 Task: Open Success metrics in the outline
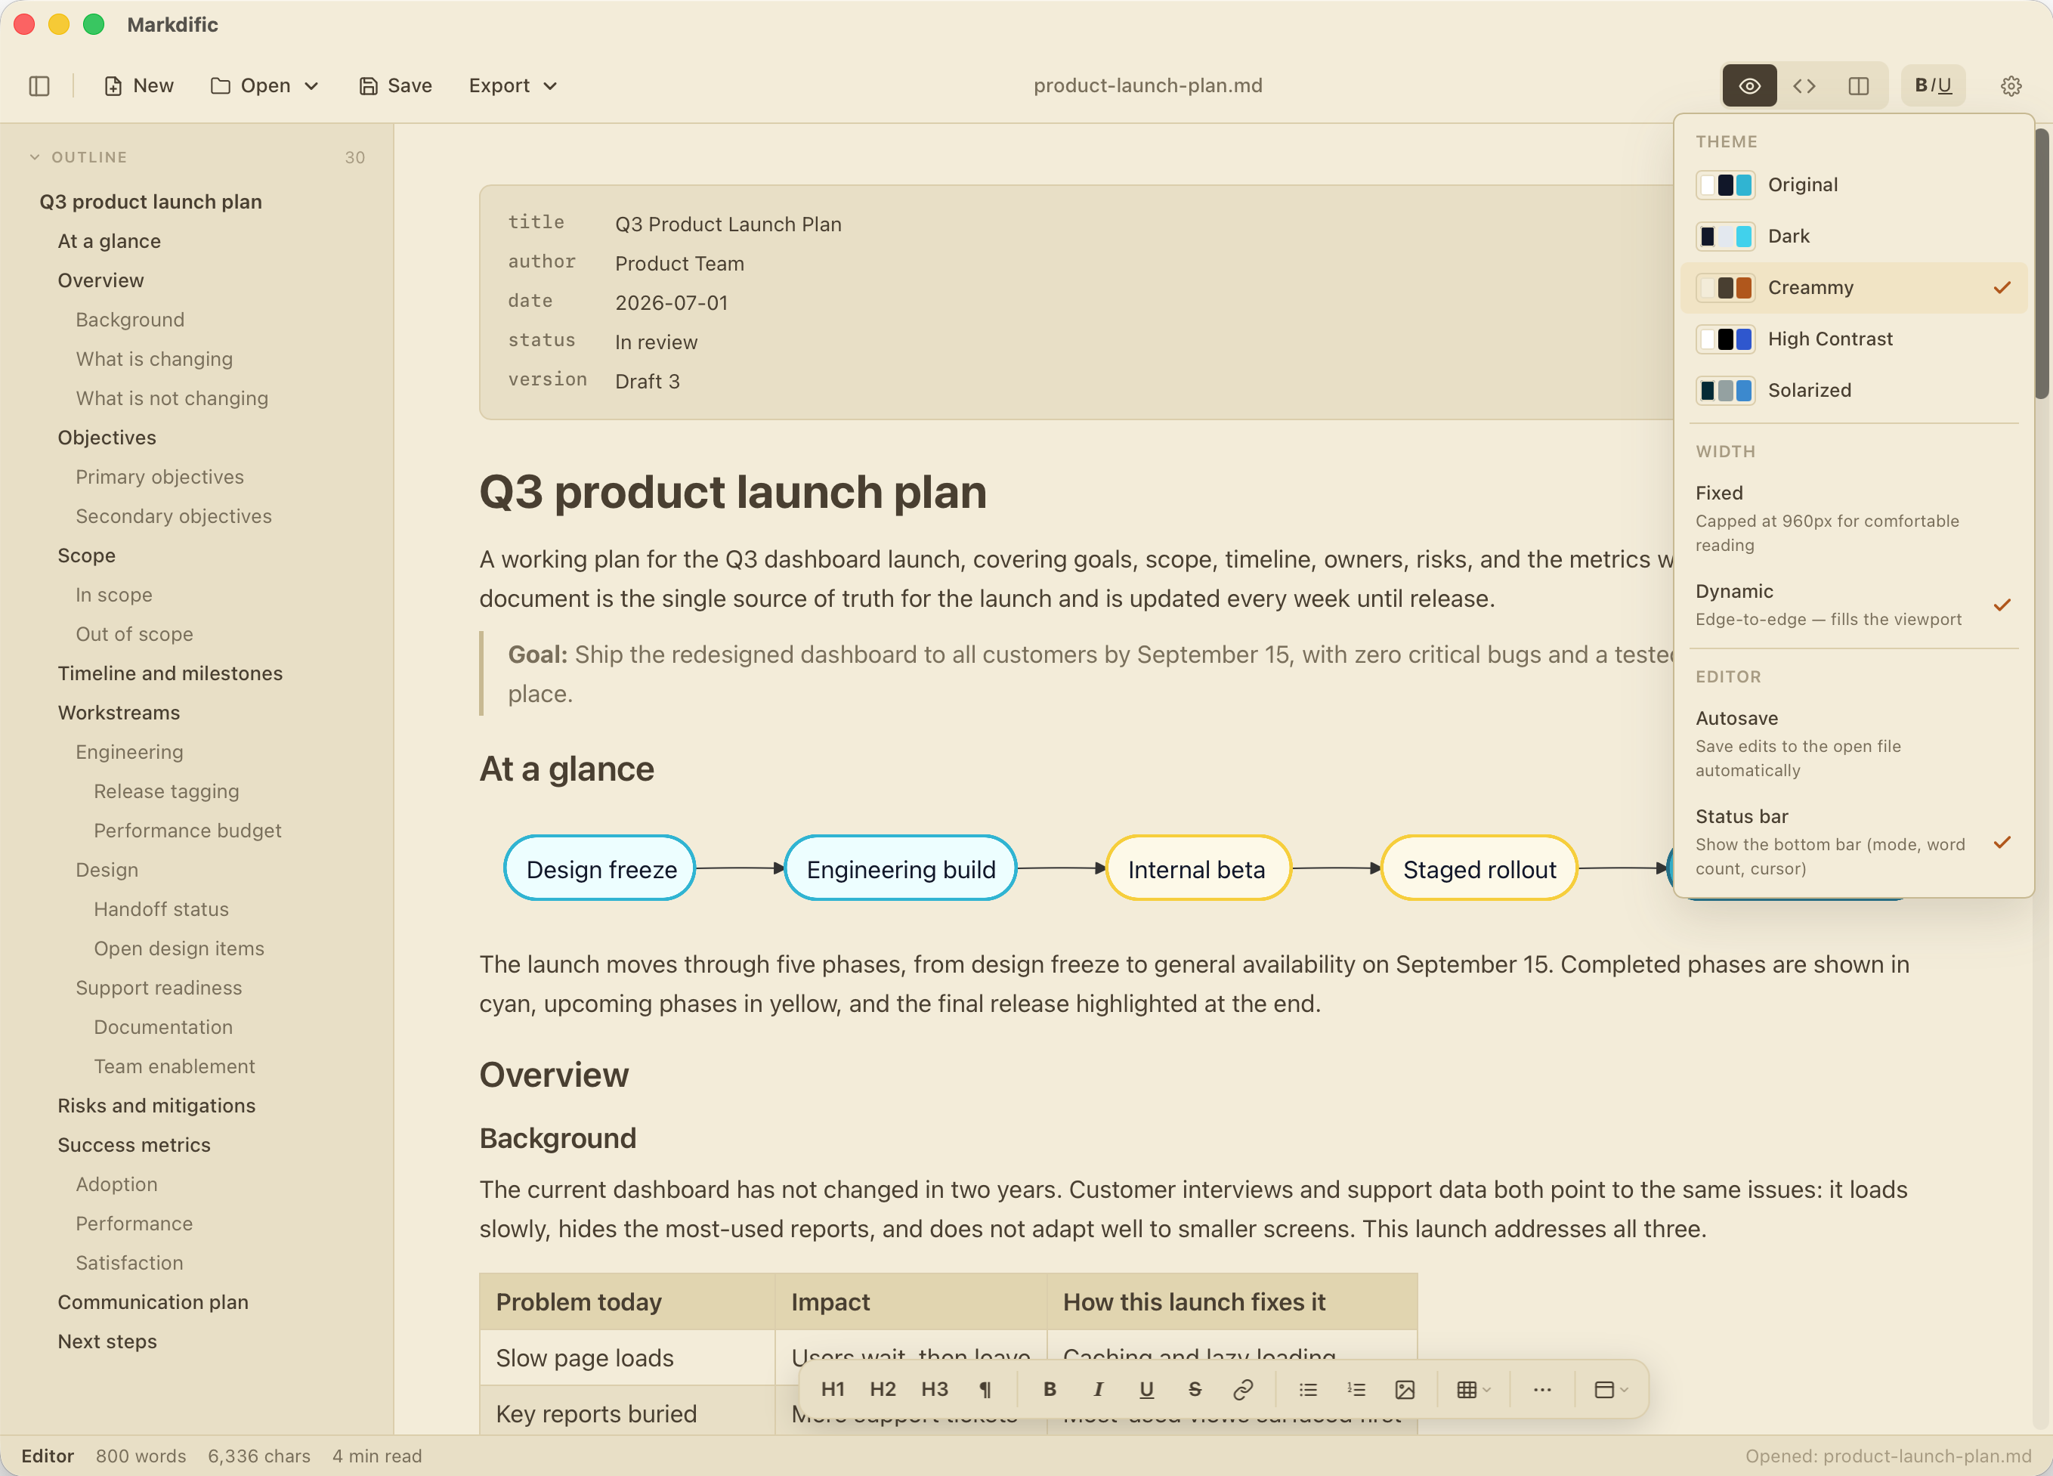click(134, 1146)
